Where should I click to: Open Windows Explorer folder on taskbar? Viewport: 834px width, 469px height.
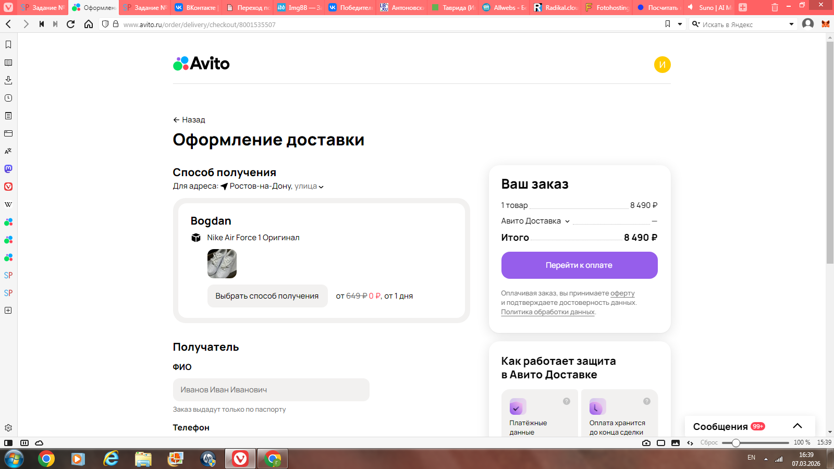pyautogui.click(x=143, y=459)
